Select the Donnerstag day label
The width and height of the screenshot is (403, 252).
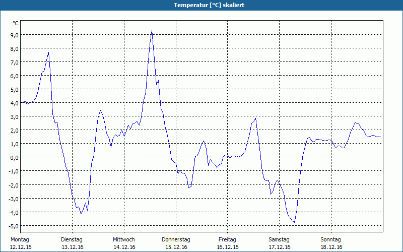(176, 240)
